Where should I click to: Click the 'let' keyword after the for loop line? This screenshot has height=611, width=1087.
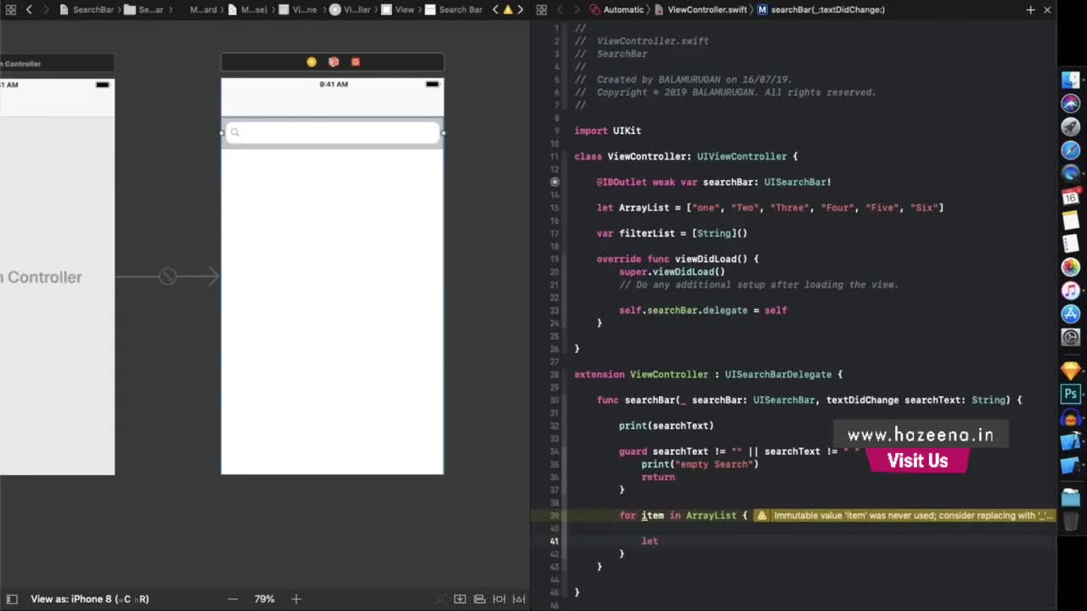650,541
